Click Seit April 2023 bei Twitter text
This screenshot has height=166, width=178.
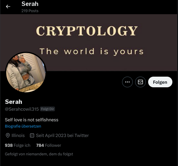click(x=62, y=136)
